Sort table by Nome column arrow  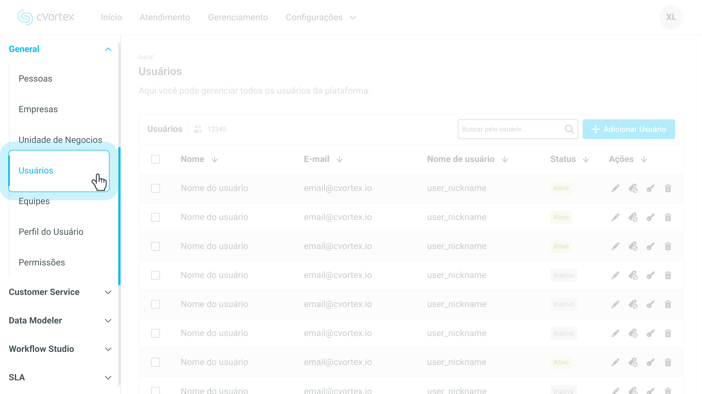tap(215, 159)
